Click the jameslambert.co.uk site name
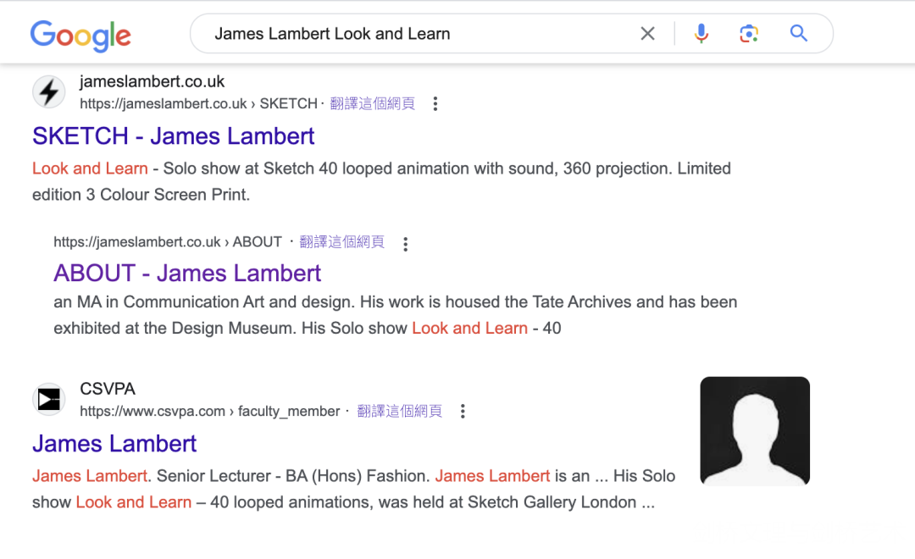The image size is (915, 559). click(x=152, y=81)
